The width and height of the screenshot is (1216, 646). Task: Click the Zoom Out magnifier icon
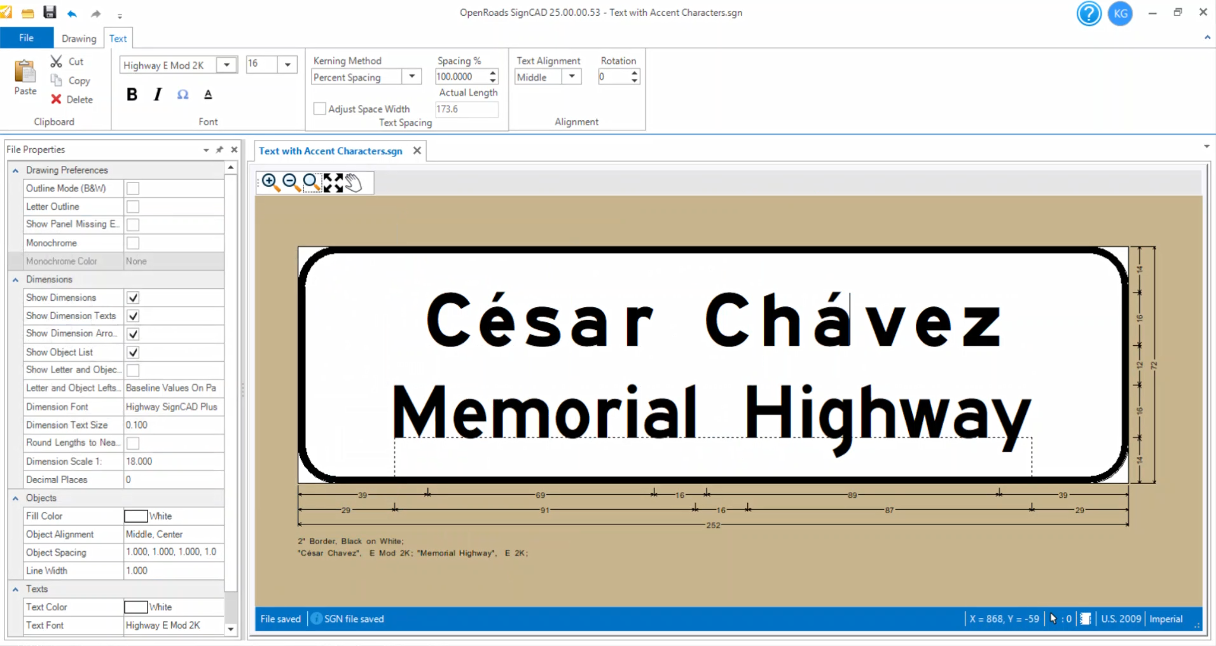pos(291,182)
